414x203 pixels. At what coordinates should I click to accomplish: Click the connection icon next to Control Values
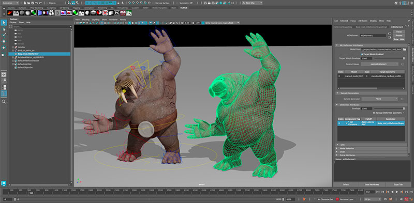[403, 64]
